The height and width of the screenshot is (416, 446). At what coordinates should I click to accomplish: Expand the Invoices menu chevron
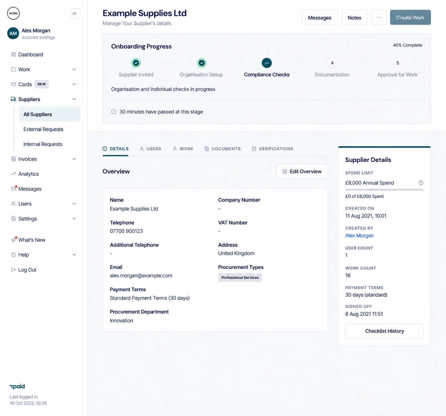point(74,159)
